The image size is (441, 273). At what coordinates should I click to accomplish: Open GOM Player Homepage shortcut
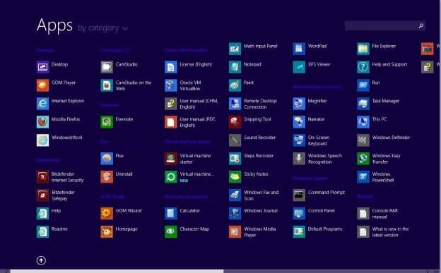(120, 231)
